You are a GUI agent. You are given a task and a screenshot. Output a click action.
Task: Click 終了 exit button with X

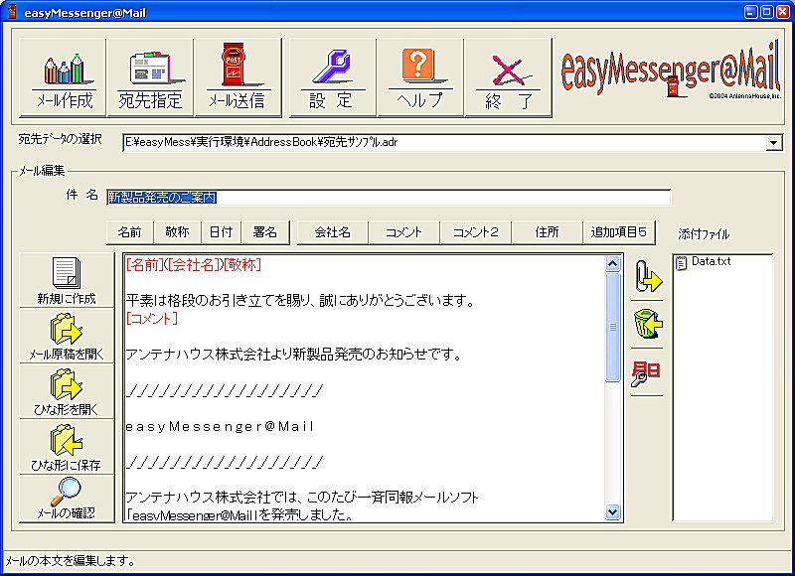[508, 77]
